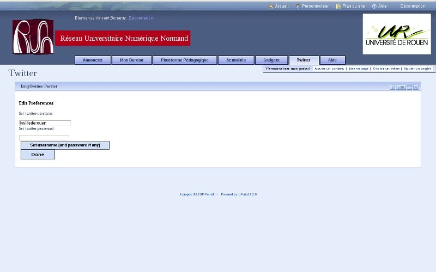436x272 pixels.
Task: Click the Déconnexion link next to the welcome message
Action: coord(141,18)
